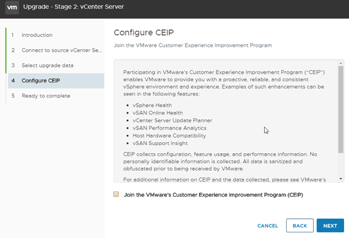Click the vCenter Server Update Planner item

click(172, 121)
